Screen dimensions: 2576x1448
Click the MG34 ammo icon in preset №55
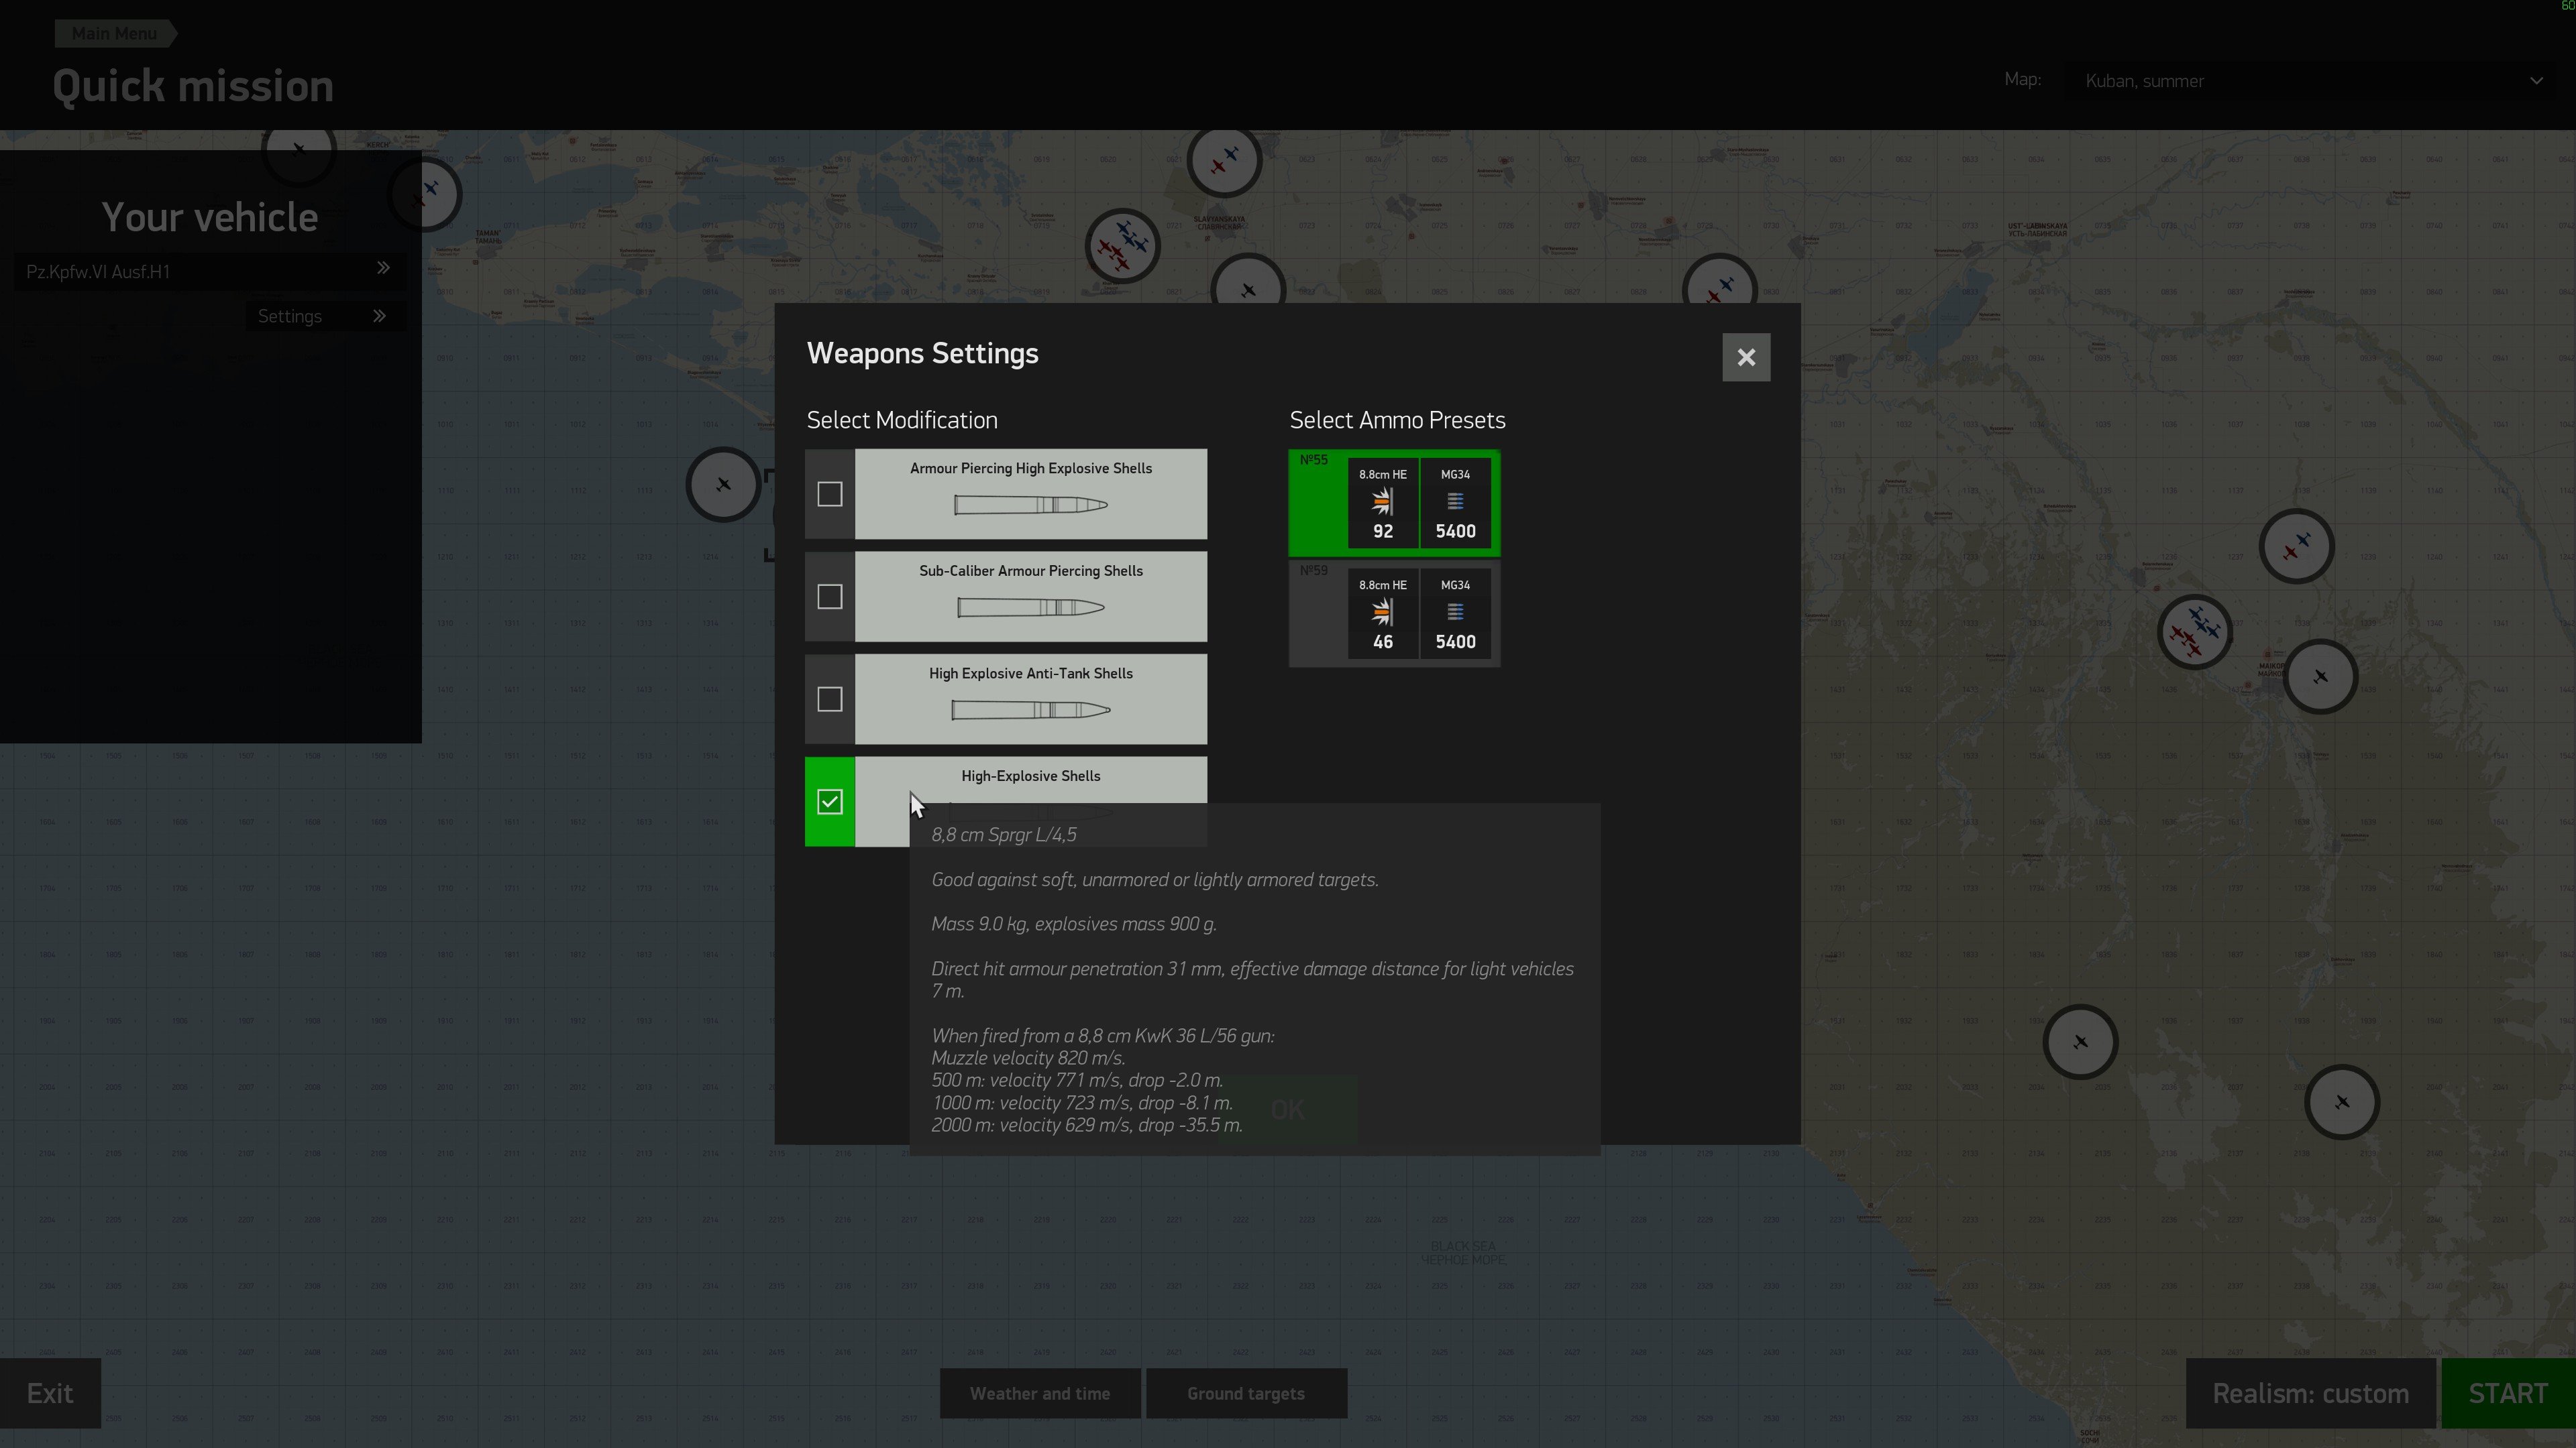click(x=1455, y=501)
